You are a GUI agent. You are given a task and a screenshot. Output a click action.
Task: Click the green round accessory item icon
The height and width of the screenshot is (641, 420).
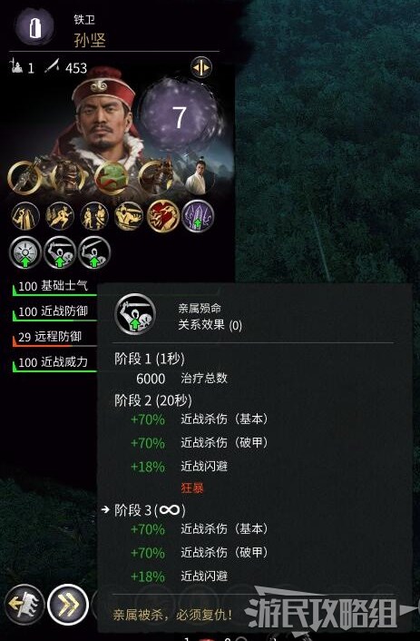112,178
